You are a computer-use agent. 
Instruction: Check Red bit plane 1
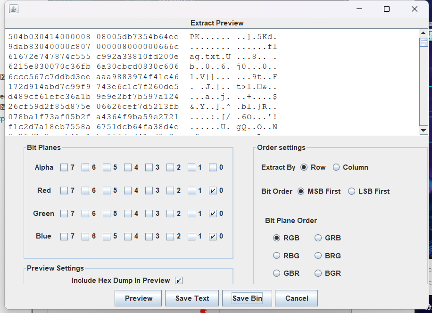(191, 191)
